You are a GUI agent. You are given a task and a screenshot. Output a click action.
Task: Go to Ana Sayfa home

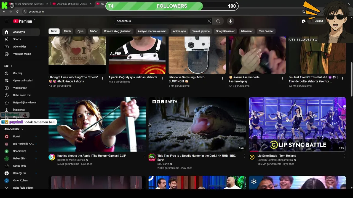(21, 32)
